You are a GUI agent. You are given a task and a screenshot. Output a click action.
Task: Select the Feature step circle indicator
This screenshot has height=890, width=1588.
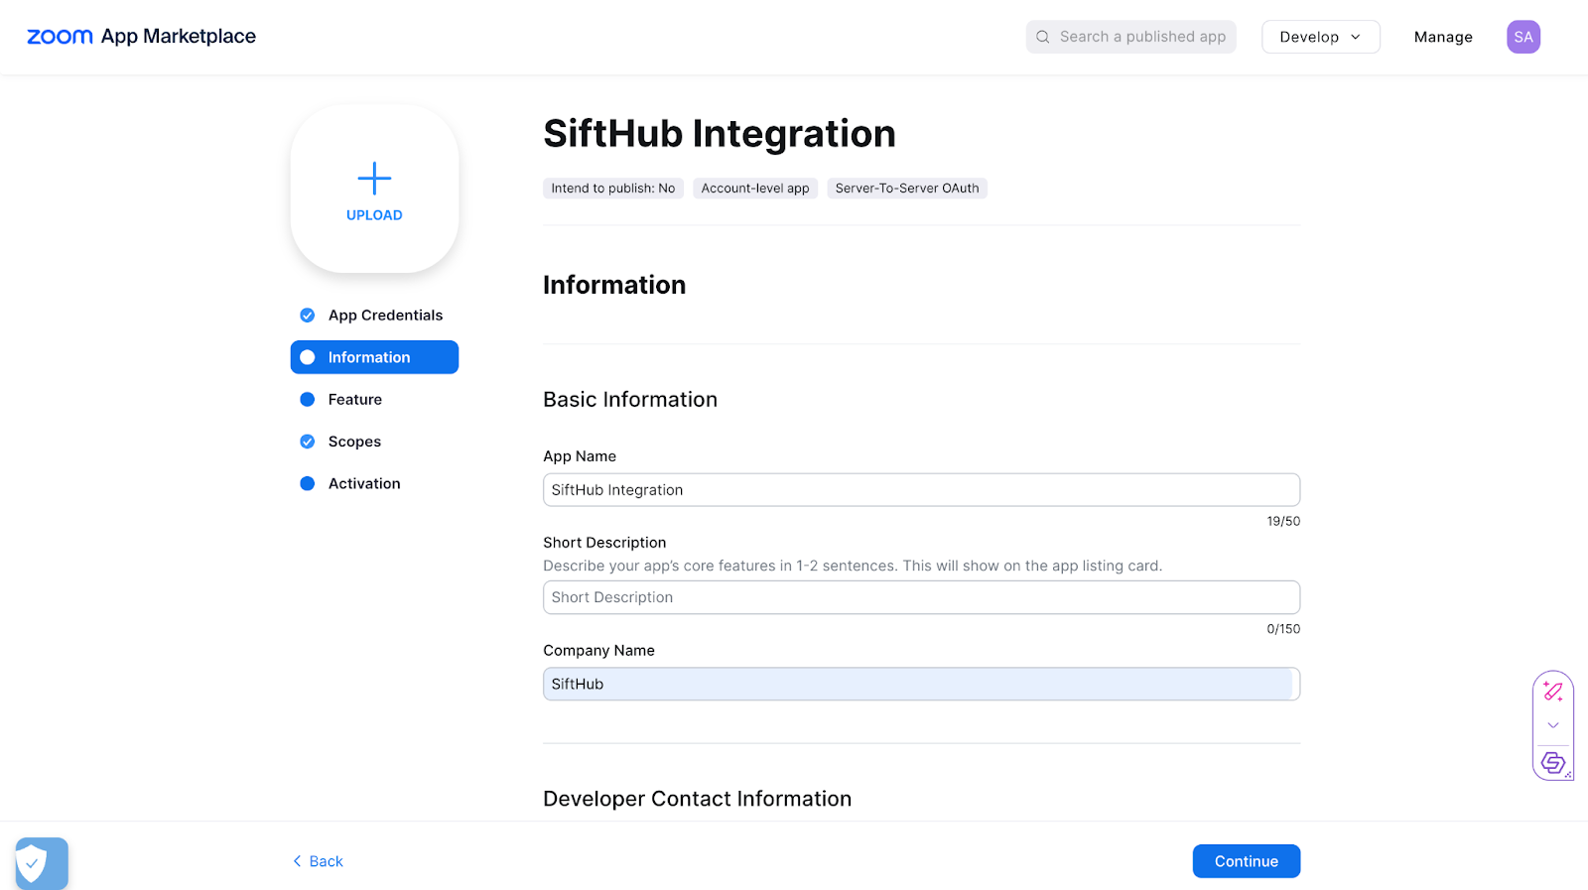coord(308,400)
